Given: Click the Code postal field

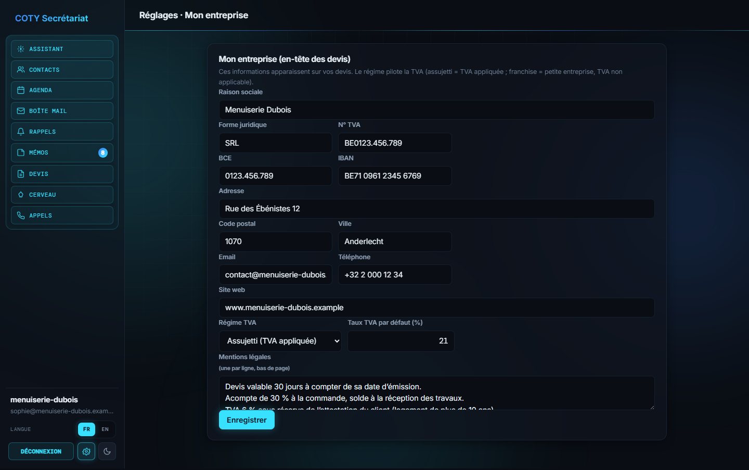Looking at the screenshot, I should (275, 242).
